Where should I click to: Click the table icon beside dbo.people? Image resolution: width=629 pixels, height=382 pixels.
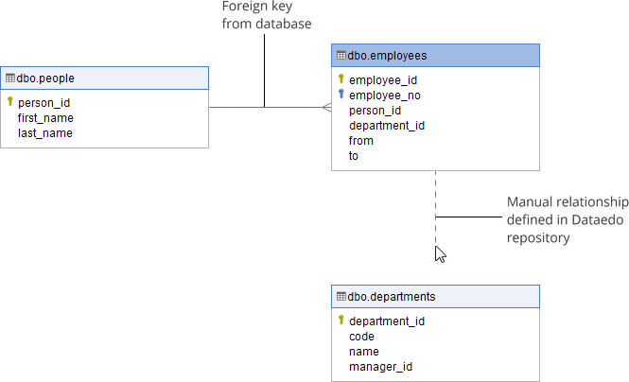click(9, 78)
